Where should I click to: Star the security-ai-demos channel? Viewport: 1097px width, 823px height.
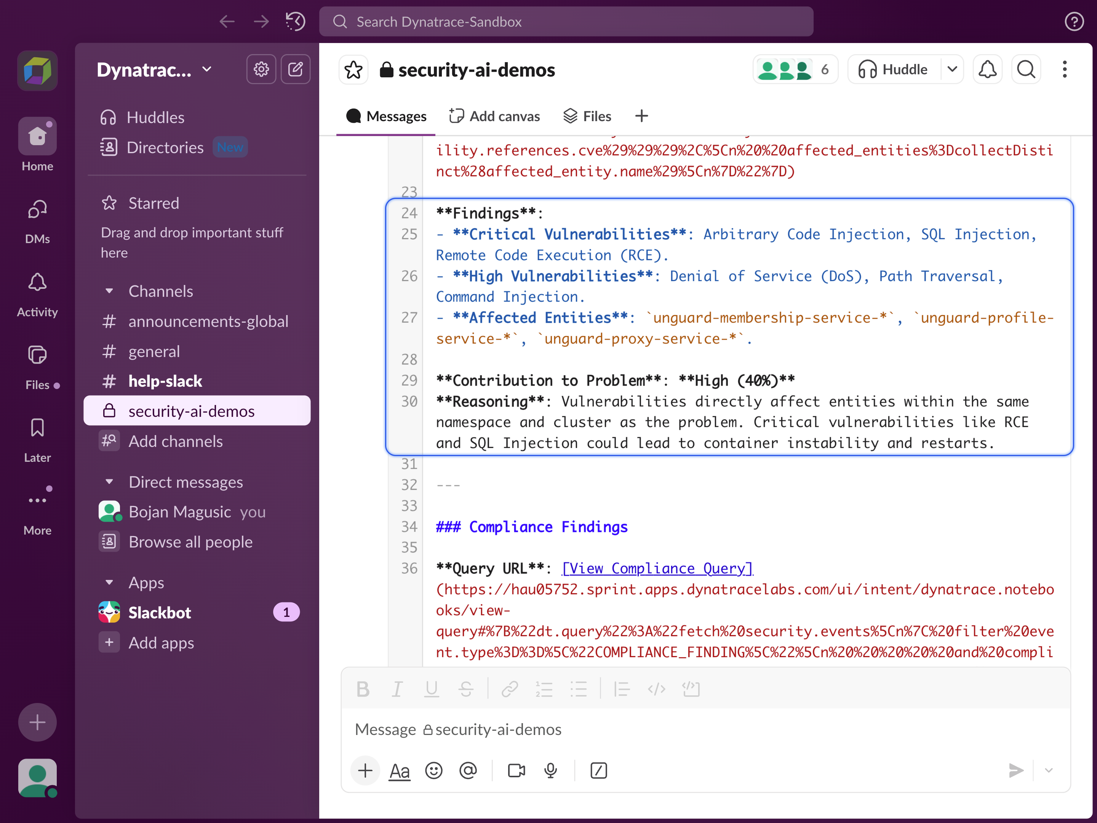[353, 70]
